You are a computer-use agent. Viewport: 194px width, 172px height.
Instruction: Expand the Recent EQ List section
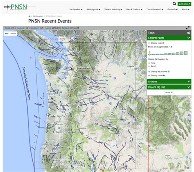169,87
